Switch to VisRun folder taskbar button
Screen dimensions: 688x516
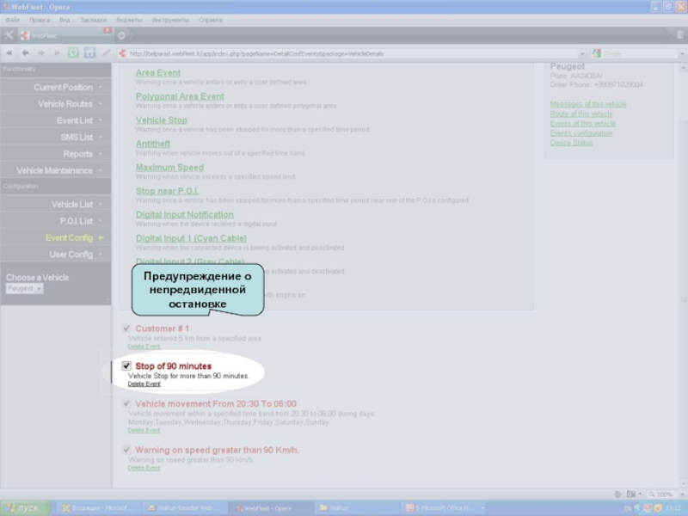355,508
